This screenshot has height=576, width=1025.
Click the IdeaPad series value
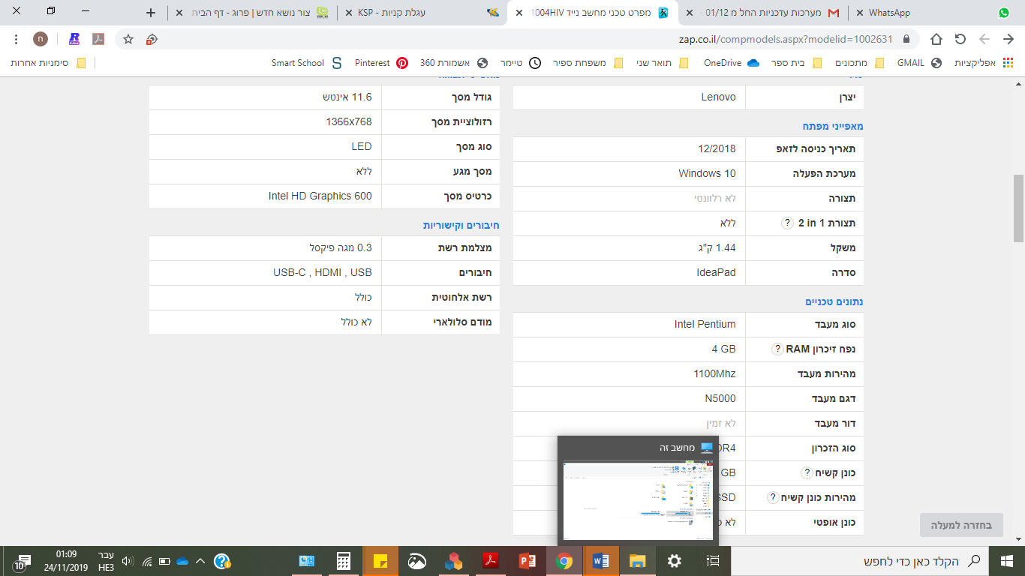pos(716,272)
